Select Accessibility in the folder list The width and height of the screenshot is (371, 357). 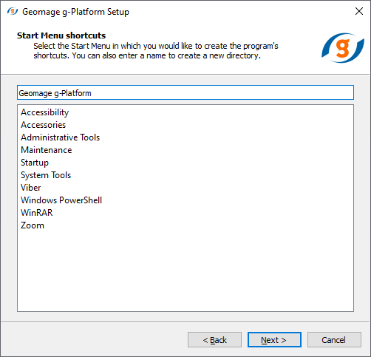tap(45, 112)
